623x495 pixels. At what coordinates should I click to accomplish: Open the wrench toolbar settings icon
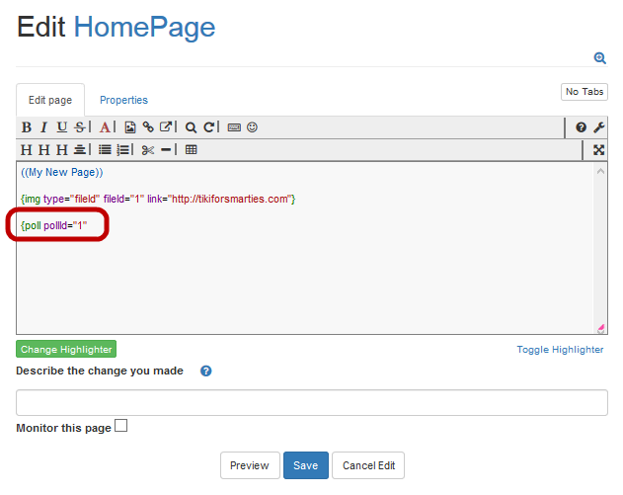598,127
